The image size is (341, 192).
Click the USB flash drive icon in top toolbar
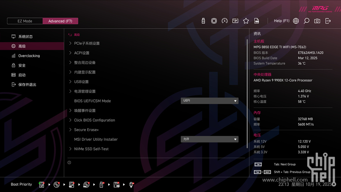[x=204, y=21]
